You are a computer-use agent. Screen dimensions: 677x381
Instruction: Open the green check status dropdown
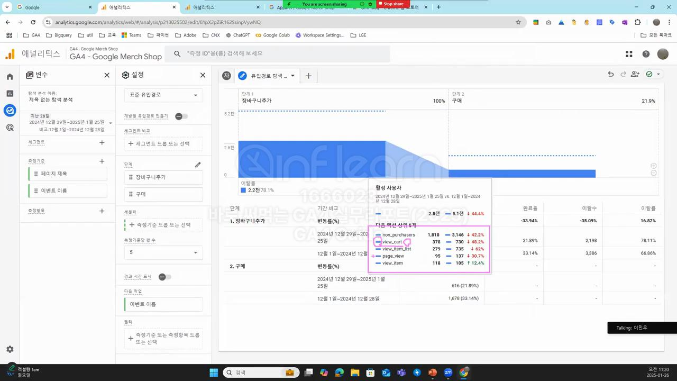click(653, 75)
